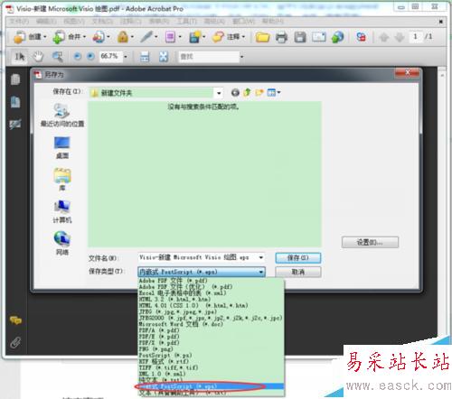The height and width of the screenshot is (399, 452).
Task: Open the Pages navigation panel icon
Action: tap(15, 79)
